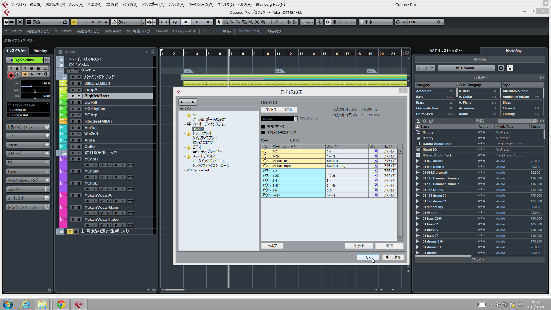Toggle visibility checkbox for MONITOR input port

[375, 161]
